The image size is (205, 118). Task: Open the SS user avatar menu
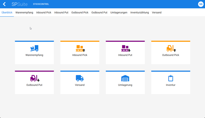pos(201,4)
